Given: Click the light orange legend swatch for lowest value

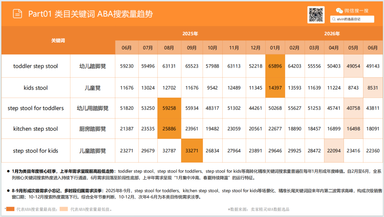Looking at the screenshot, I should click(x=64, y=209).
